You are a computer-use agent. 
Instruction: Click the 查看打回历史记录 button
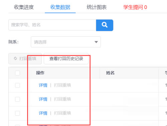click(66, 59)
